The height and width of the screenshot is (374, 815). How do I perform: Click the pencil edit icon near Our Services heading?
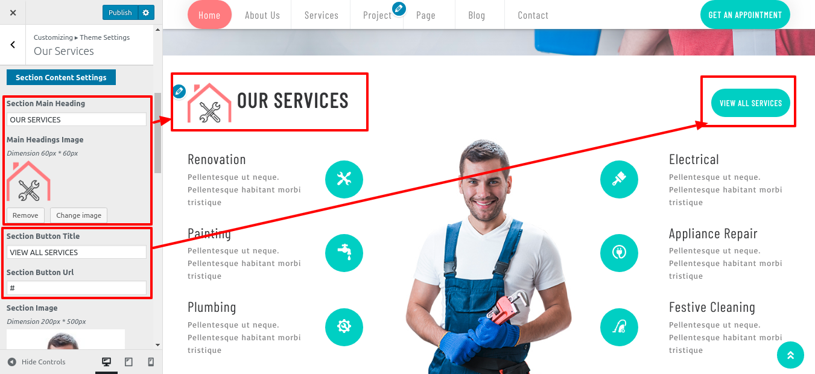(x=179, y=91)
